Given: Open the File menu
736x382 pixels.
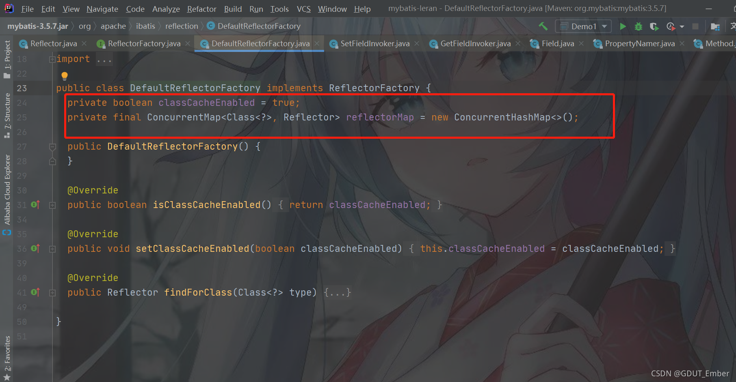Looking at the screenshot, I should (x=27, y=9).
